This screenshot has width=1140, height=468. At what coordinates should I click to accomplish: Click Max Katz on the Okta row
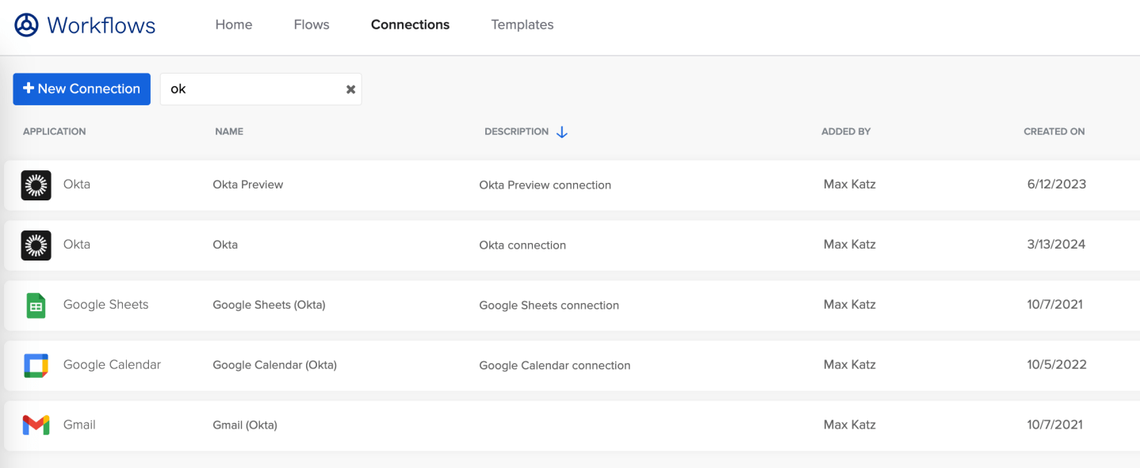point(849,244)
